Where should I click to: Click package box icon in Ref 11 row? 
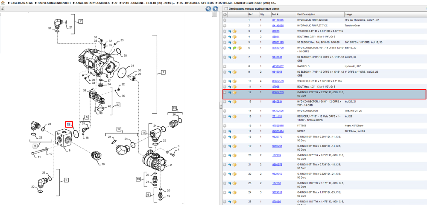point(234,87)
